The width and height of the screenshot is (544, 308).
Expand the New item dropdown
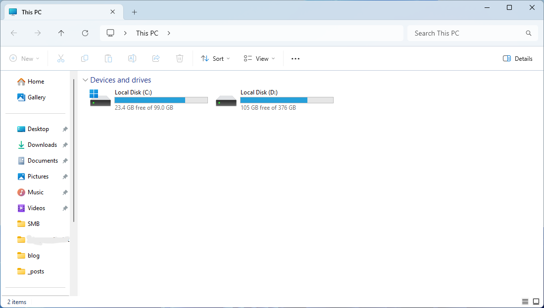pos(25,58)
